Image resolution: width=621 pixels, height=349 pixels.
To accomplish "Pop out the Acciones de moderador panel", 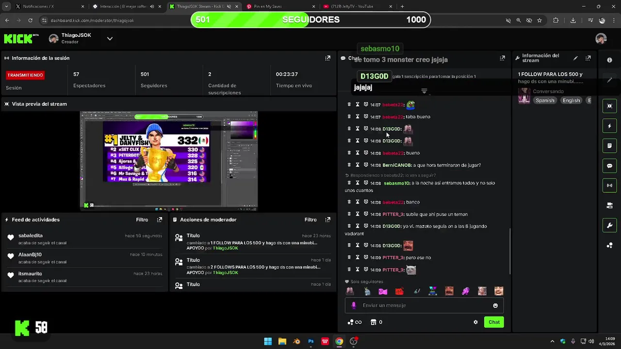I will pos(327,220).
